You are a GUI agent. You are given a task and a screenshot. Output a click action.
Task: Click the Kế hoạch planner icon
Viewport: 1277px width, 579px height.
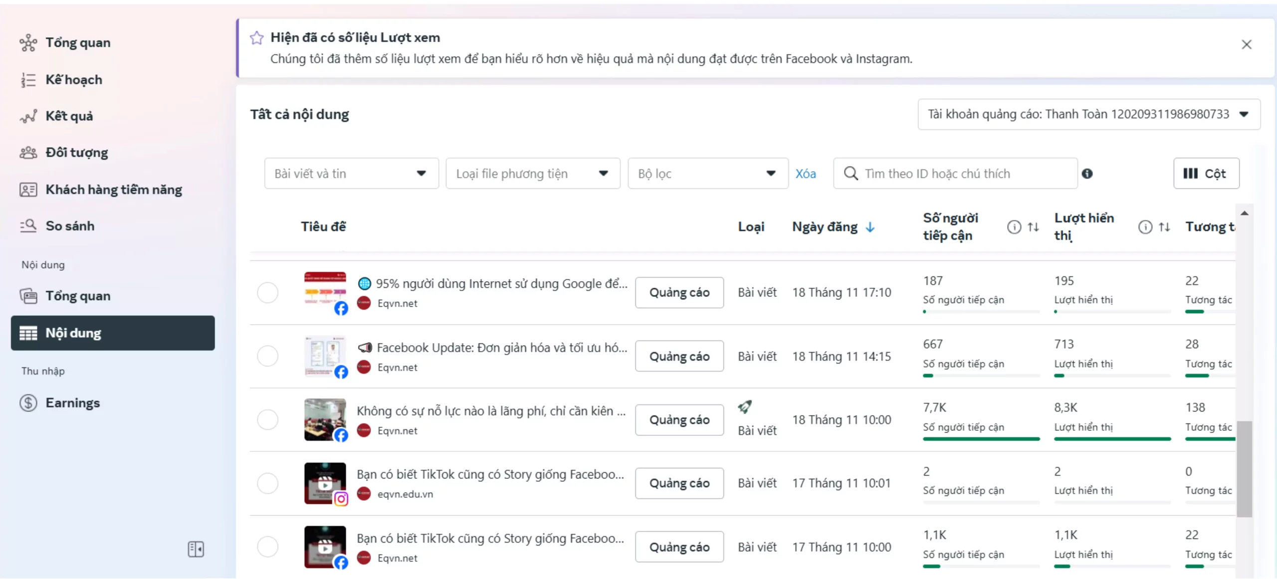click(28, 80)
